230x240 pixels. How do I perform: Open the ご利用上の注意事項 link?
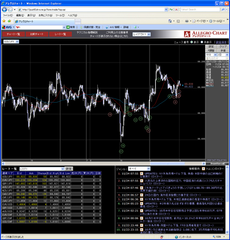click(x=117, y=33)
